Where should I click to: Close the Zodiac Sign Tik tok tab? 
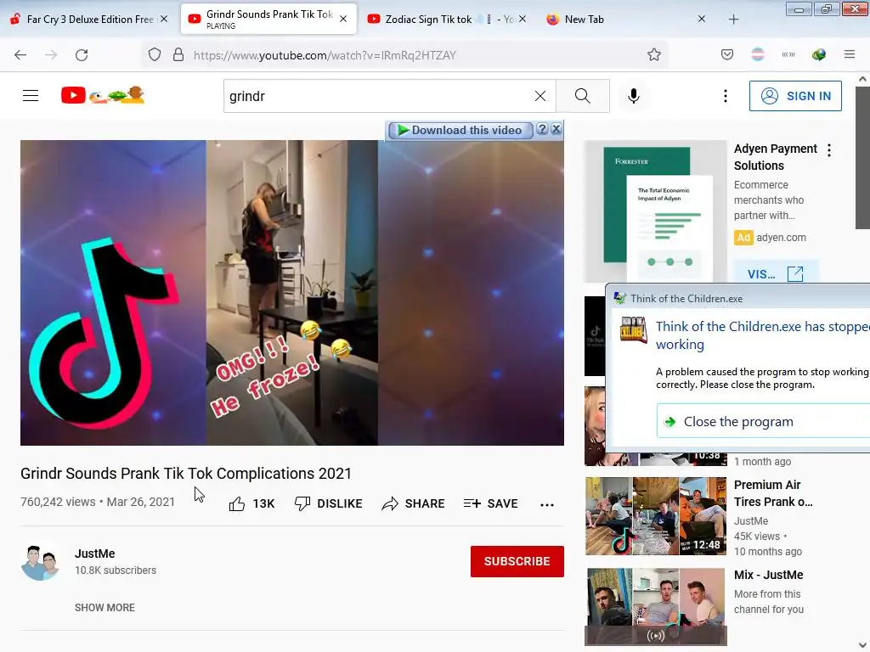click(x=523, y=19)
